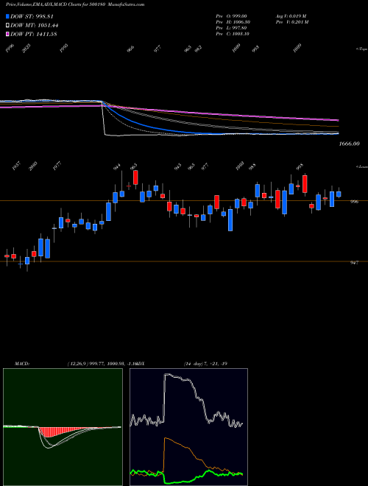Image resolution: width=368 pixels, height=486 pixels.
Task: Click the last blue candlestick on price chart
Action: coord(339,194)
